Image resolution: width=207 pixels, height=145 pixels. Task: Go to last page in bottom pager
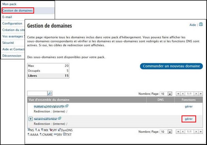[200, 132]
